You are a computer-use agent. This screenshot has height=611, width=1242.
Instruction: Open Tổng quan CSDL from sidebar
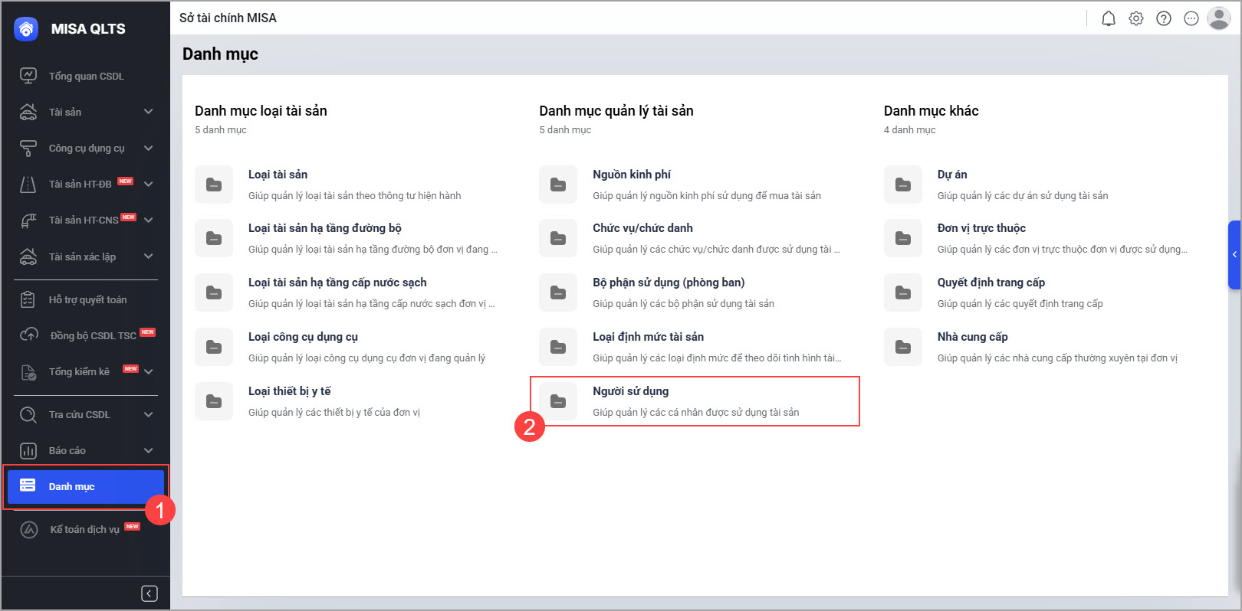(86, 76)
